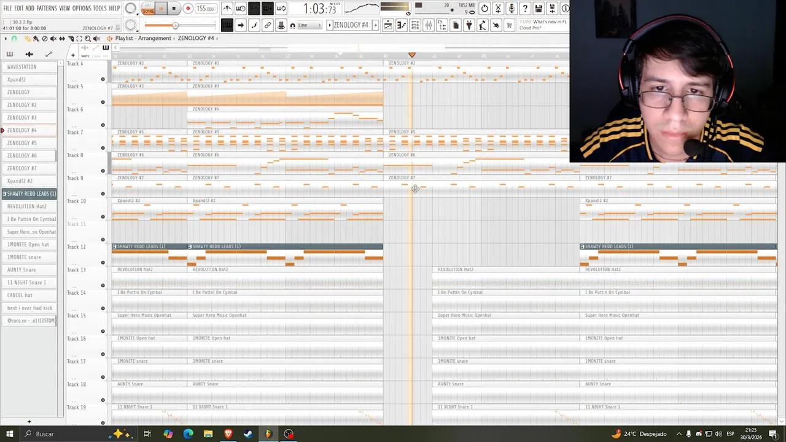Open the TOOLS menu
The image size is (786, 442).
coord(100,8)
